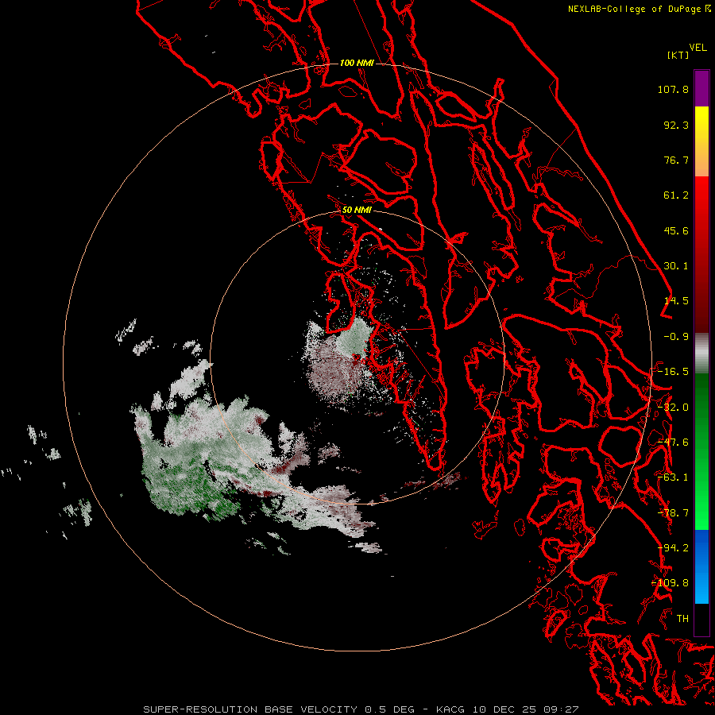Screen dimensions: 715x715
Task: Click the 50 NMI range ring label
Action: (357, 210)
